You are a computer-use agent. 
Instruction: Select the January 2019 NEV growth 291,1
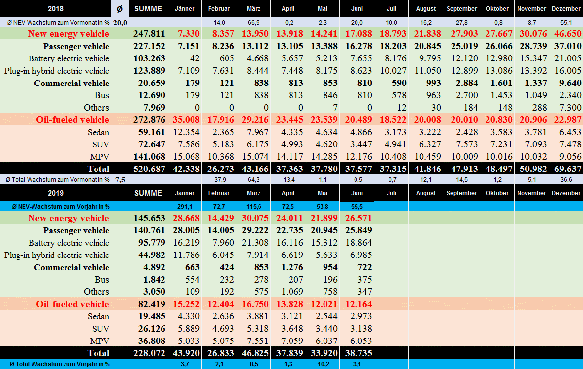tap(185, 206)
